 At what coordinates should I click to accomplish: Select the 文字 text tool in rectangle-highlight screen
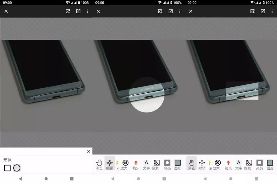(x=239, y=165)
